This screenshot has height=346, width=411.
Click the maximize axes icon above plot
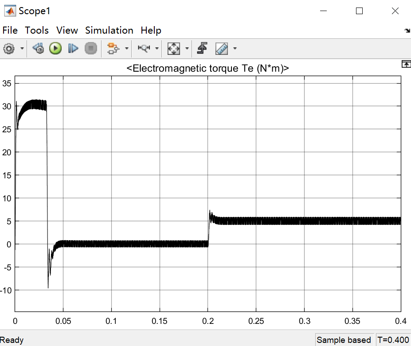click(x=406, y=64)
